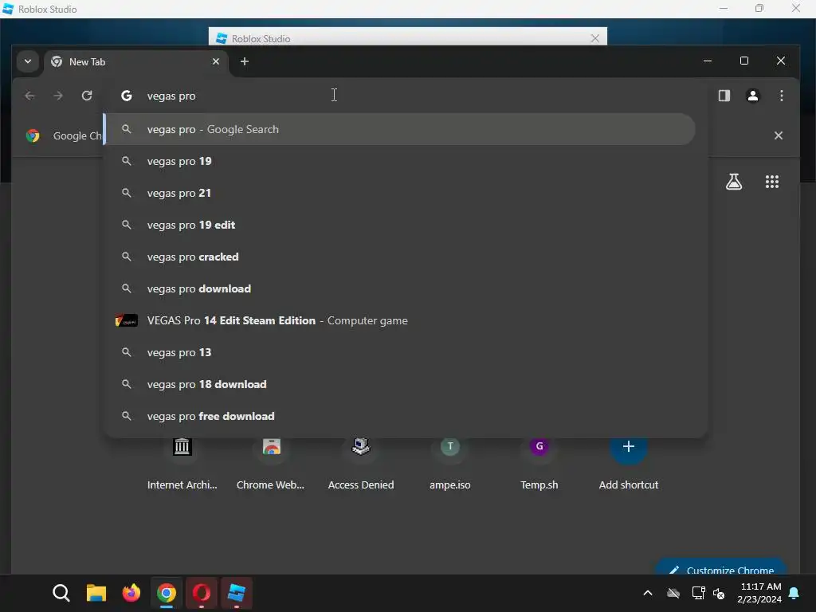This screenshot has width=816, height=612.
Task: Select the 'vegas pro 19' suggestion
Action: [x=399, y=161]
